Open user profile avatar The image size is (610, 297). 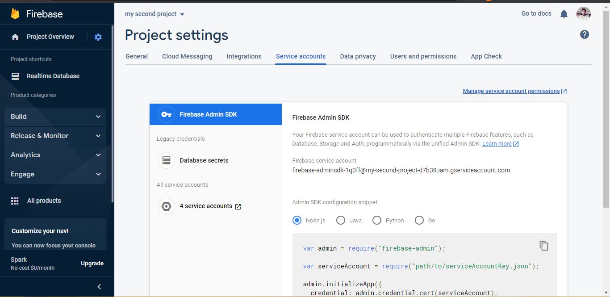584,14
